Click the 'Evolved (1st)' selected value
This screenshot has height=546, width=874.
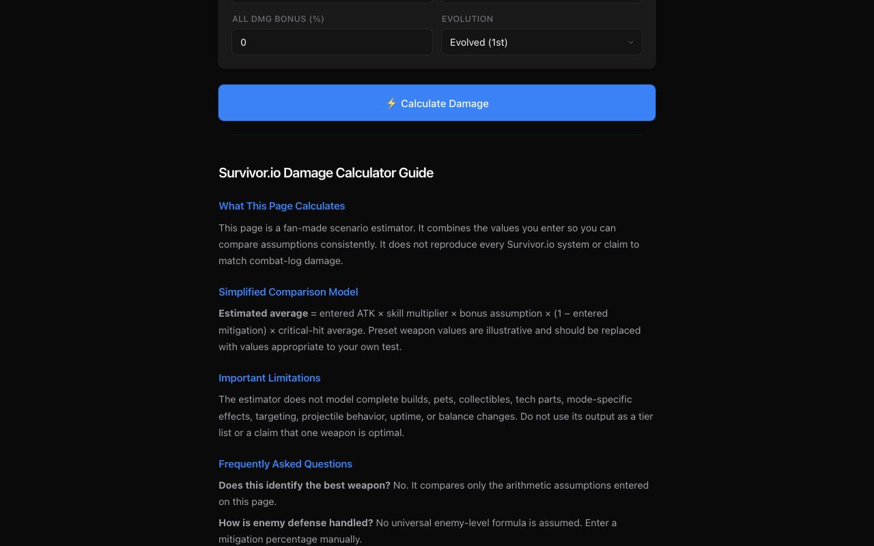click(479, 42)
